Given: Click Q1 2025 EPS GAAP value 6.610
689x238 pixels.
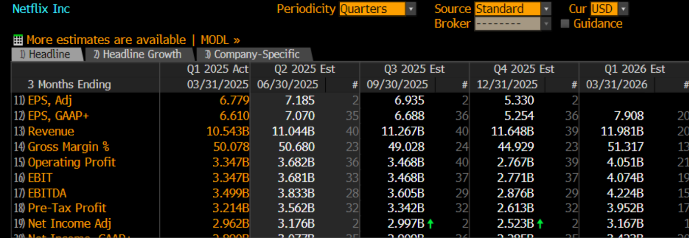Looking at the screenshot, I should coord(234,116).
